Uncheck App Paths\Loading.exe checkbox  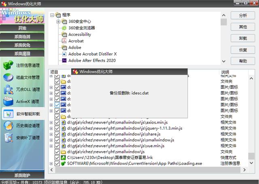click(x=57, y=163)
